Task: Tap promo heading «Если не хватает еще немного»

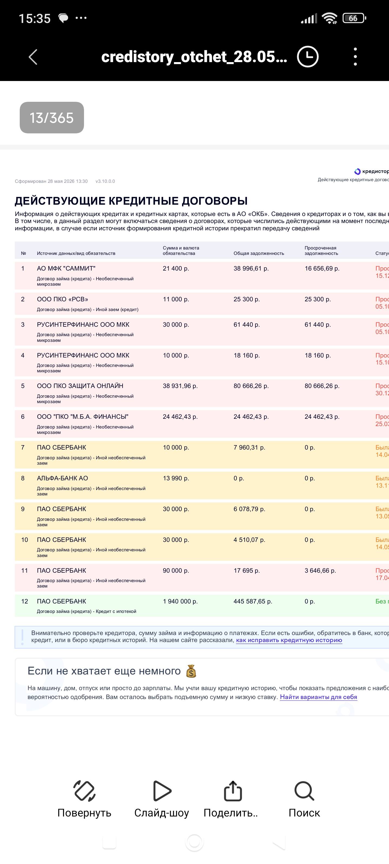Action: 104,671
